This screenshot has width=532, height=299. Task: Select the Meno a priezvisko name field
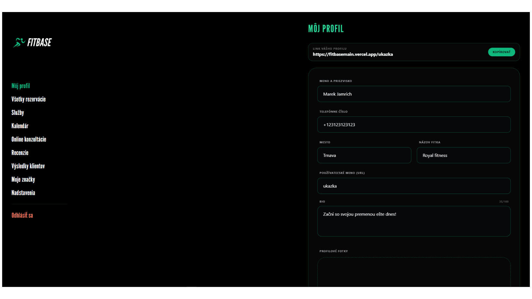[414, 94]
